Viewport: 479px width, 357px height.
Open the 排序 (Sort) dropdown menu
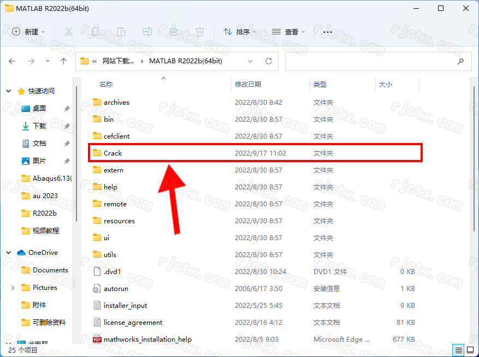click(240, 32)
